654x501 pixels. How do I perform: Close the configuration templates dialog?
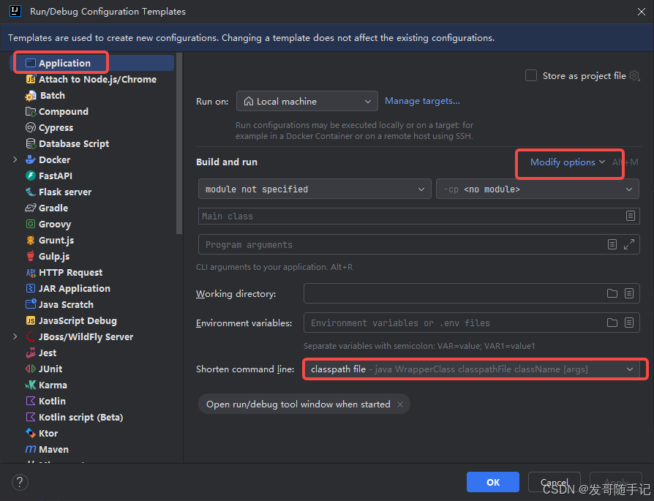[x=642, y=12]
